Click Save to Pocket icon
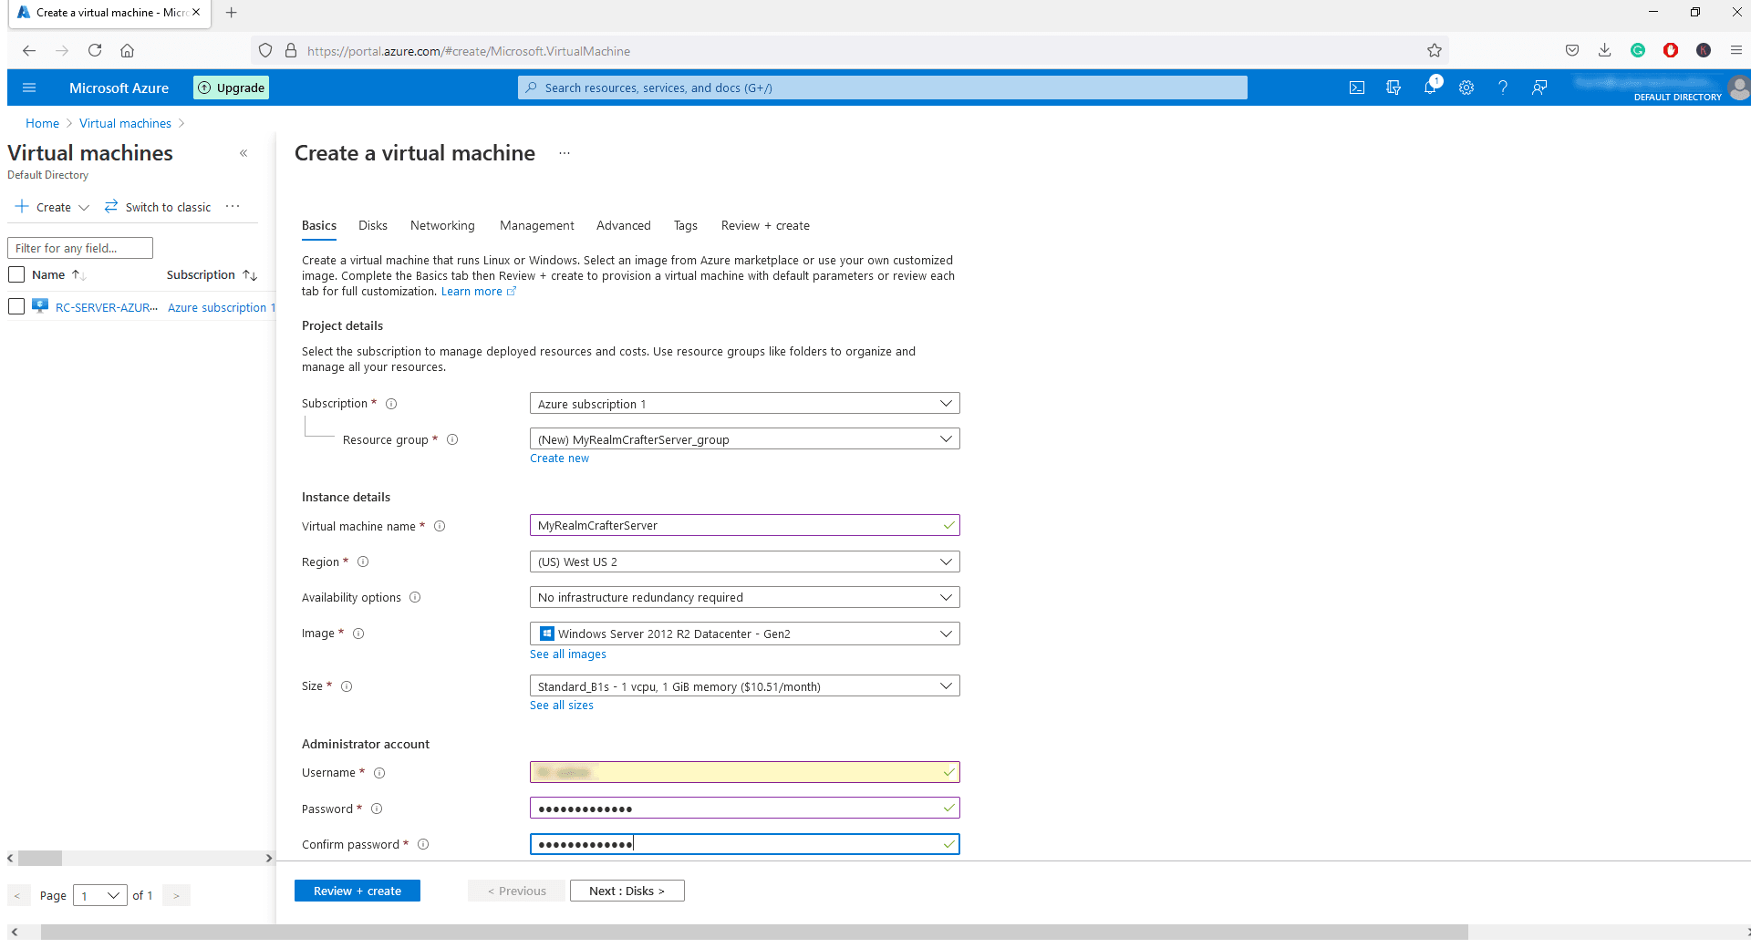The image size is (1751, 948). [x=1572, y=51]
